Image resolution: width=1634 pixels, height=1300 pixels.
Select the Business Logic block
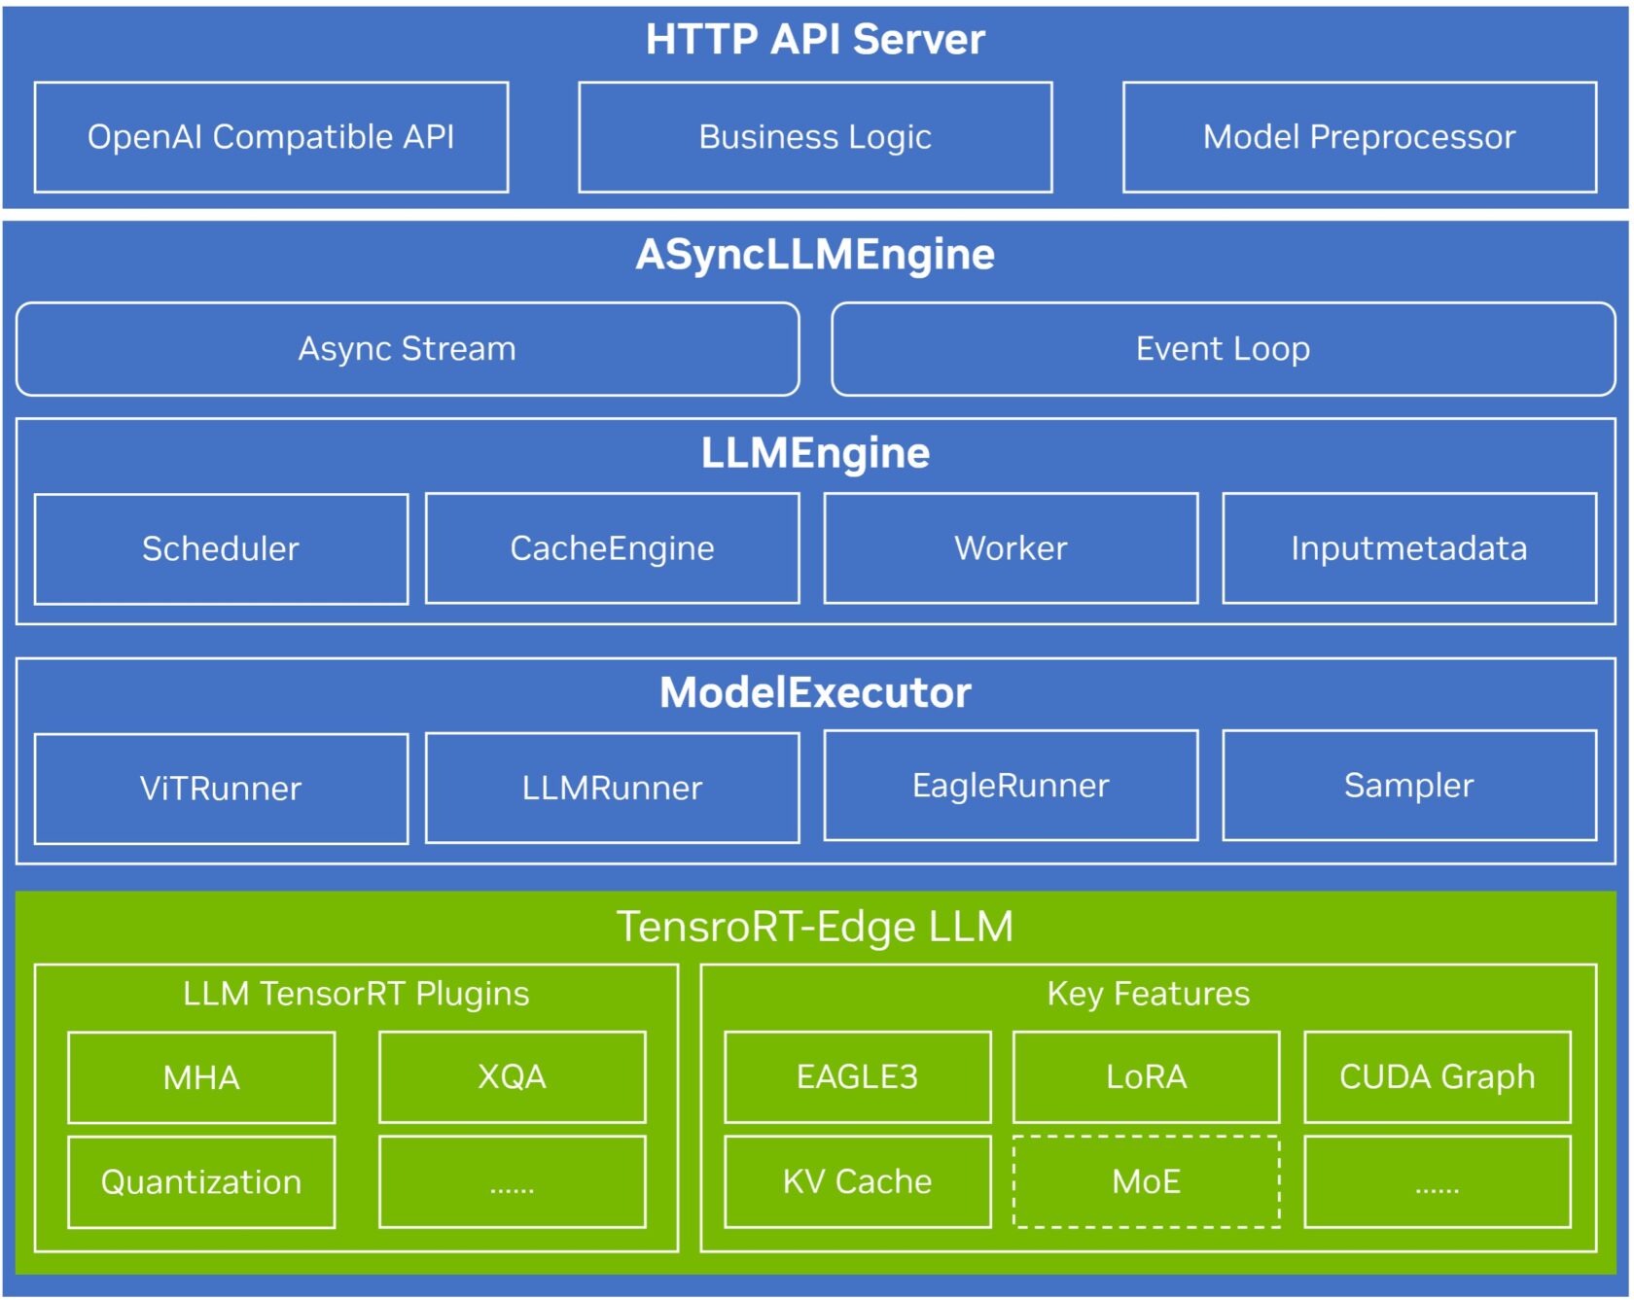pos(815,137)
